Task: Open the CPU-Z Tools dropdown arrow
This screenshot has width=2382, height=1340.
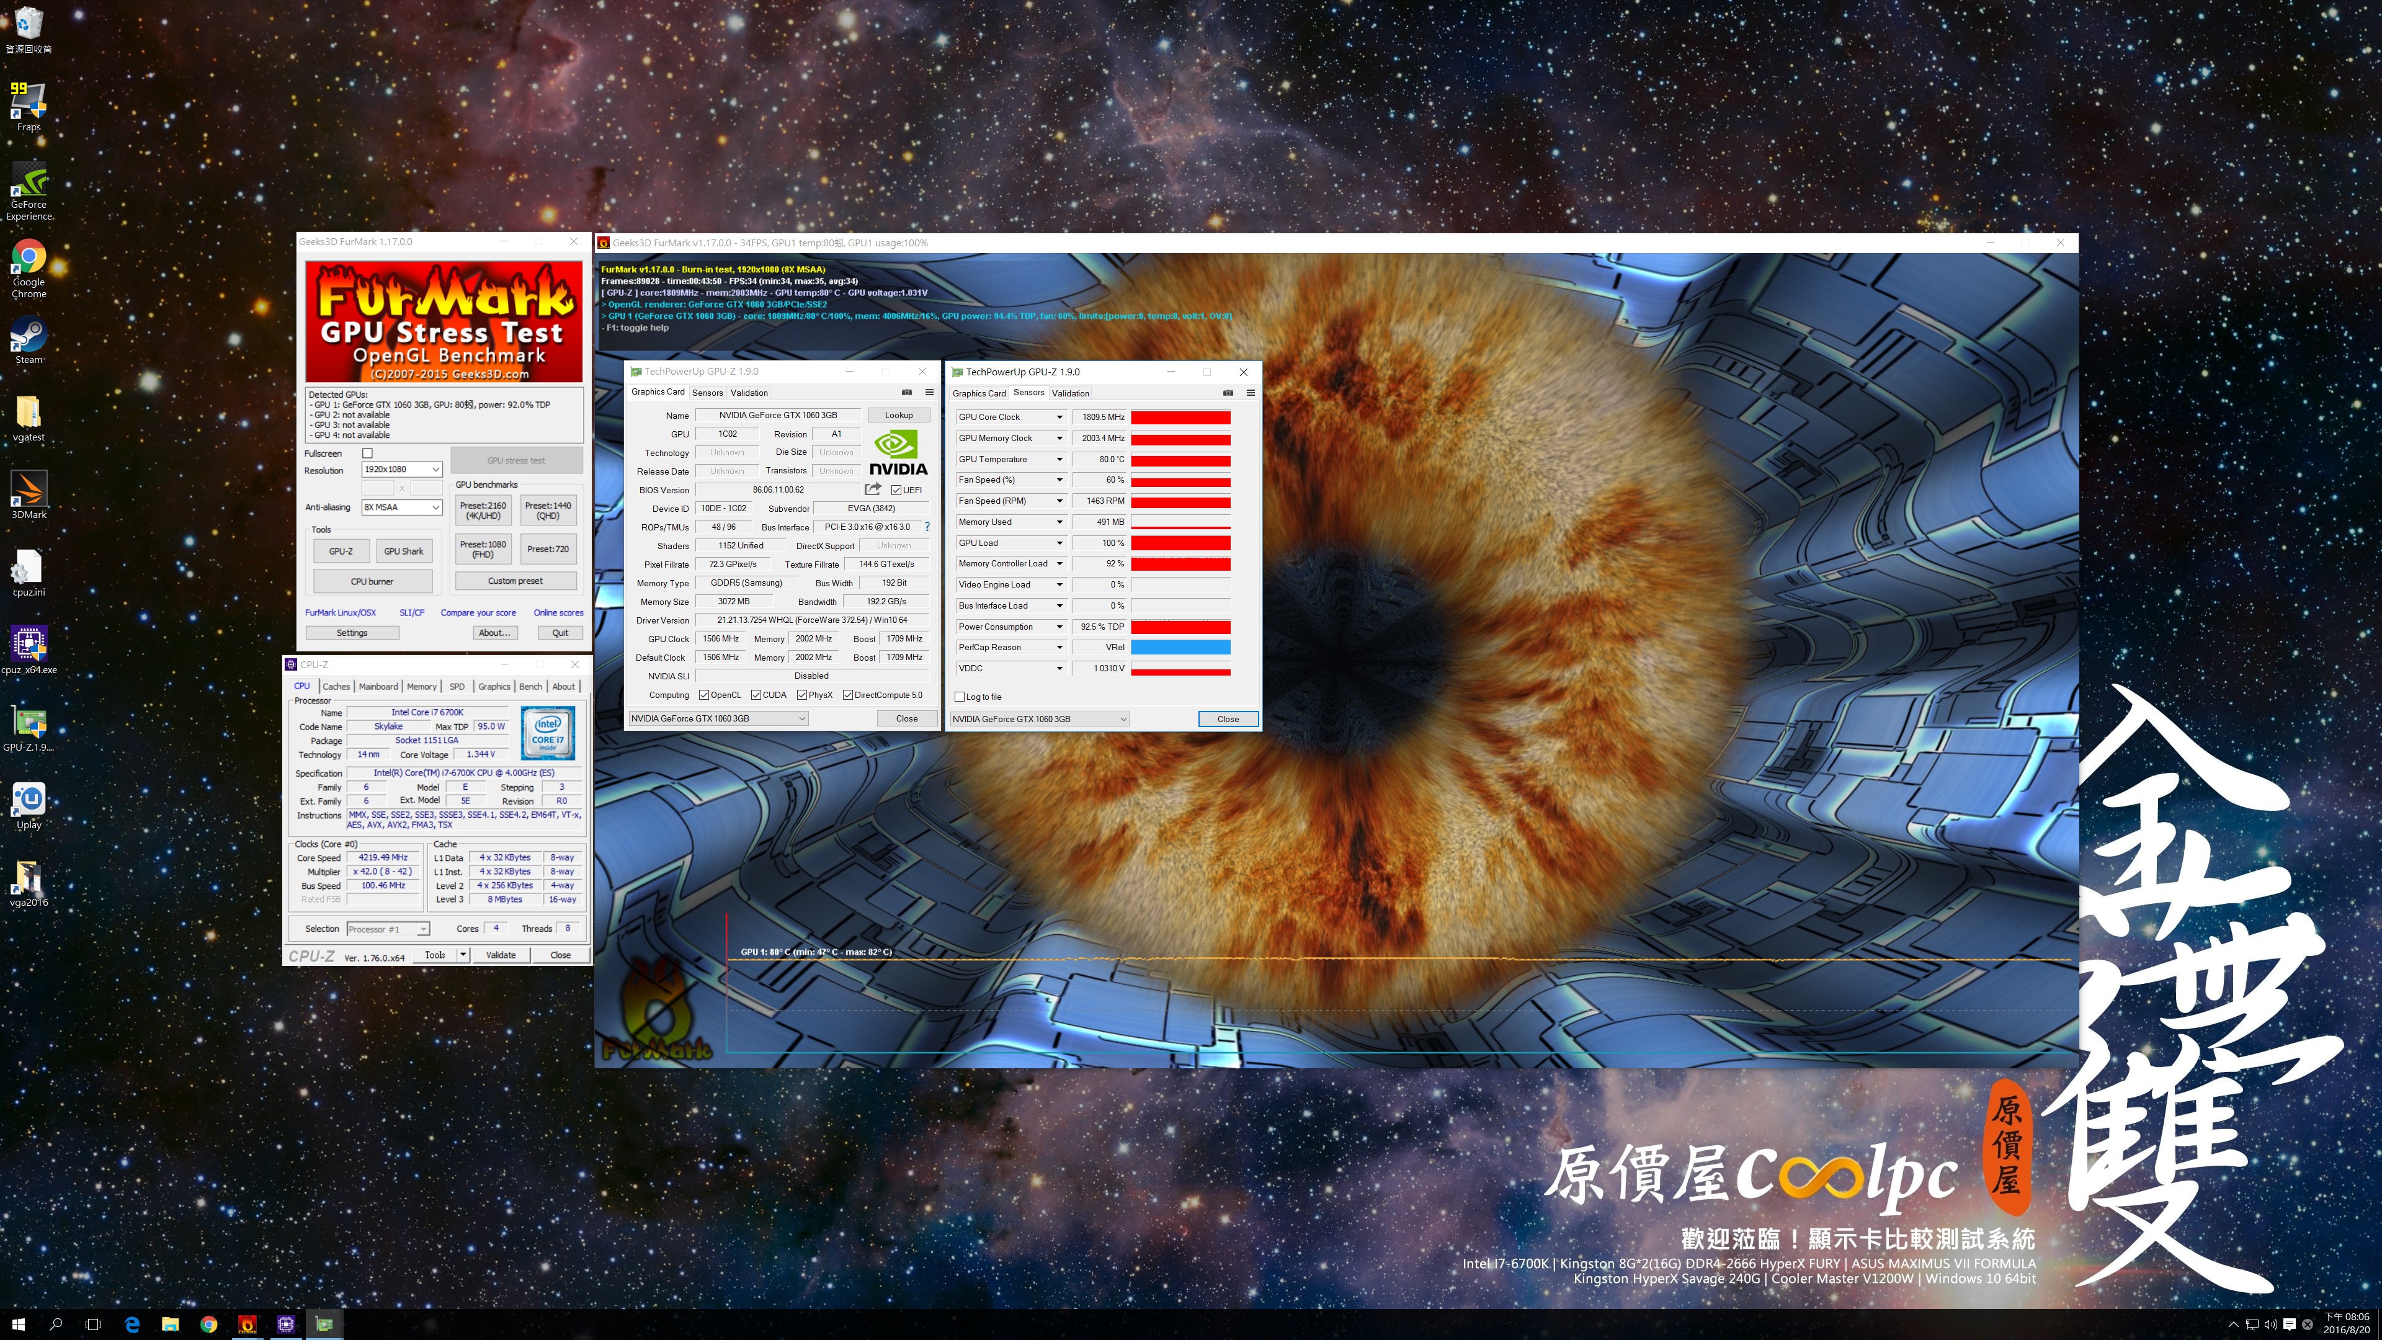Action: 462,954
